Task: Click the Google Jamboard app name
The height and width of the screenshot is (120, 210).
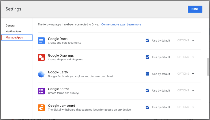Action: [62, 106]
